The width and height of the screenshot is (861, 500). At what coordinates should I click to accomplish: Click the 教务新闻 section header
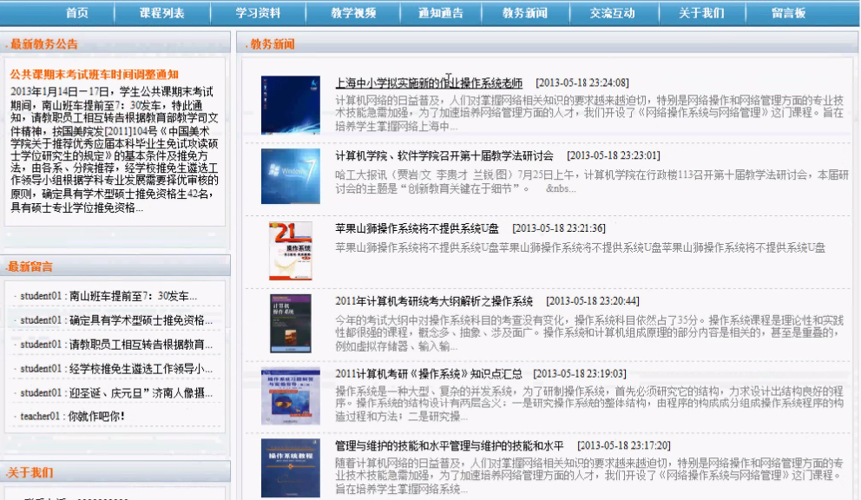547,44
